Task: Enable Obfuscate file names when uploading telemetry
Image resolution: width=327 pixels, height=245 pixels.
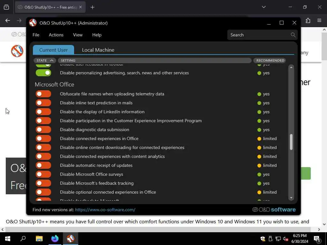Action: pyautogui.click(x=43, y=94)
